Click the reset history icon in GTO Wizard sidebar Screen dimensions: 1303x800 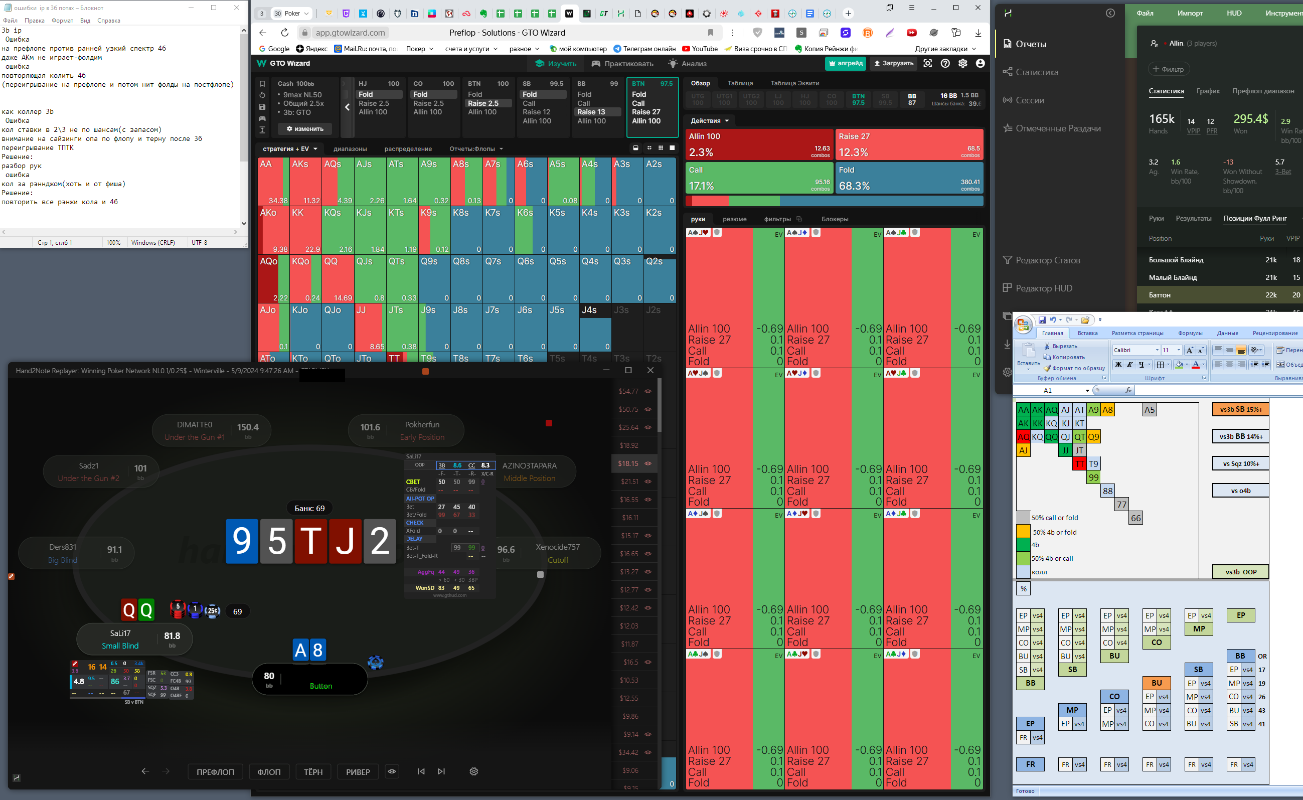(262, 95)
